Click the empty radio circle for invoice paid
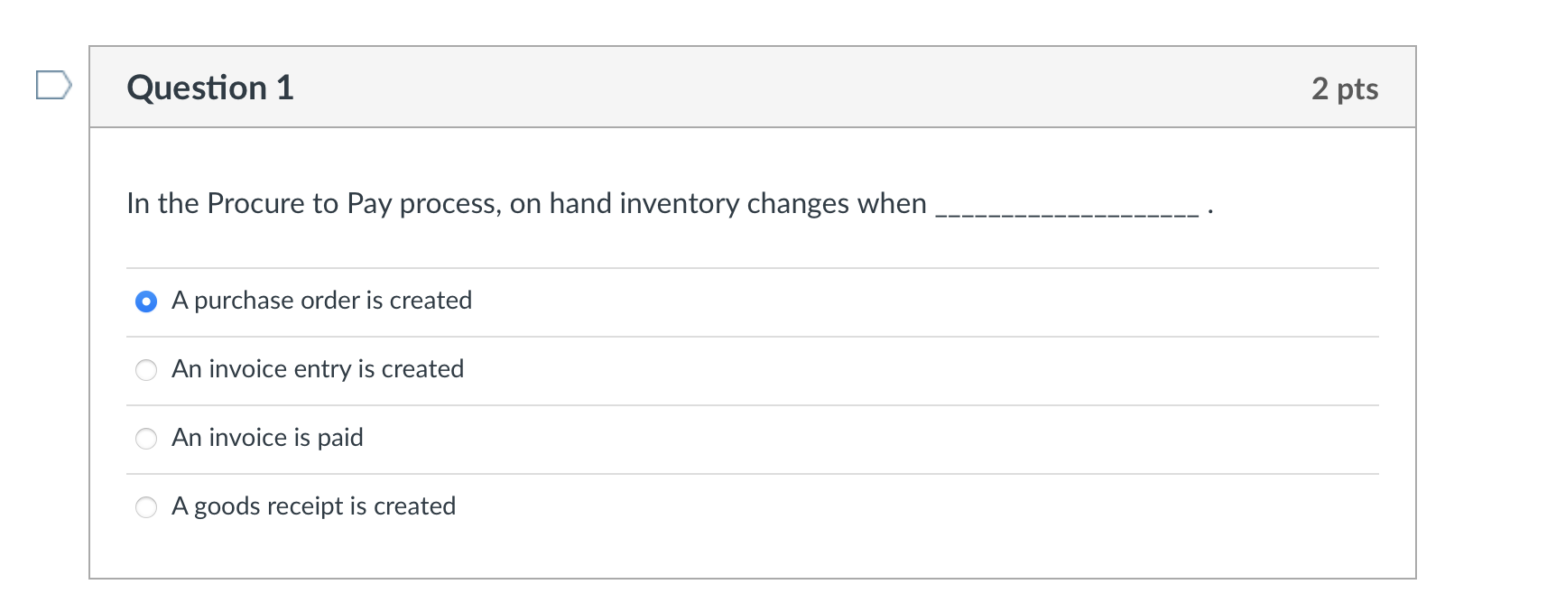Screen dimensions: 1556x603 point(146,438)
